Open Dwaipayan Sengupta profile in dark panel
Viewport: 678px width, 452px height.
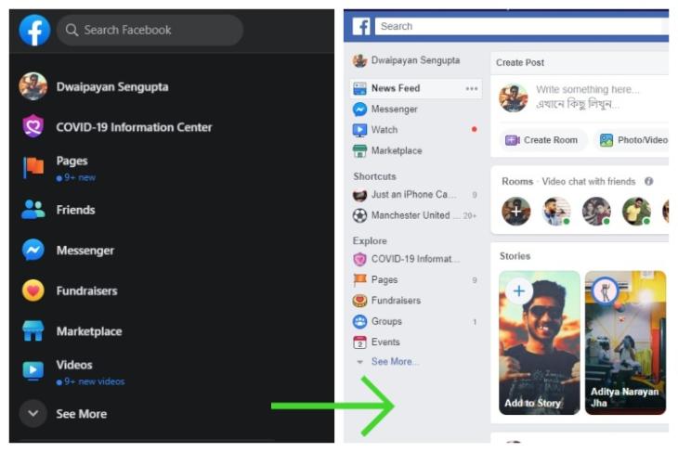click(x=94, y=86)
